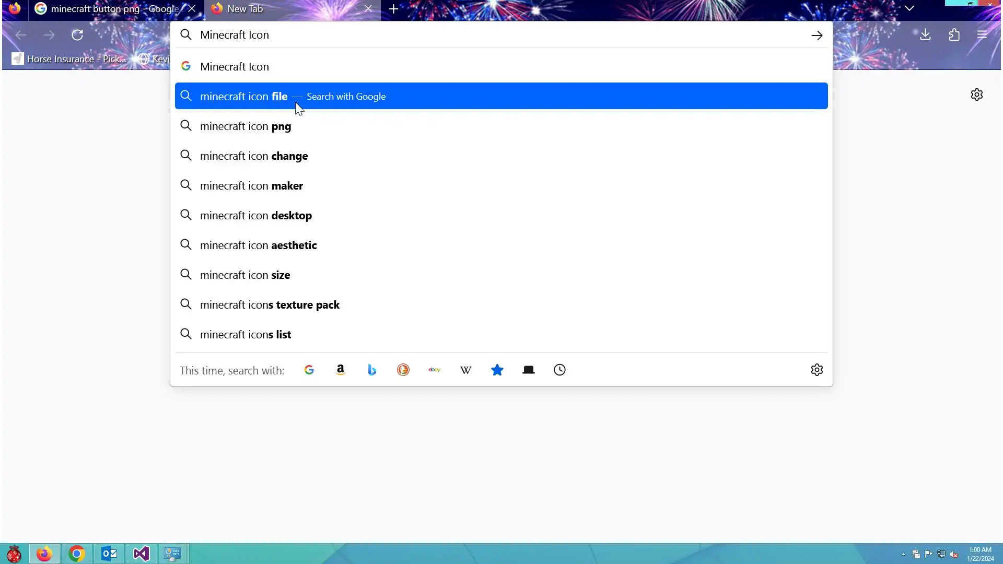Expand the list all tabs chevron

(909, 8)
